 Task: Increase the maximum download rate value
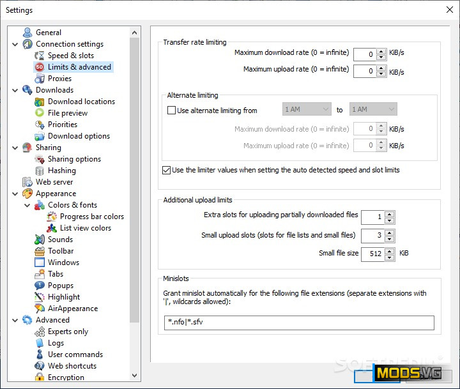381,52
